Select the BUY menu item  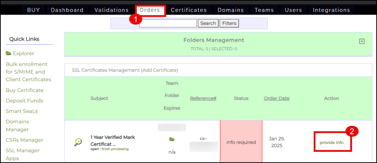(x=34, y=10)
